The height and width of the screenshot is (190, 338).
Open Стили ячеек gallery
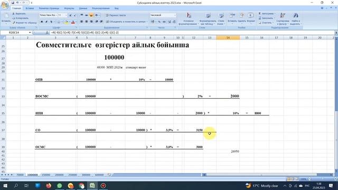[221, 19]
